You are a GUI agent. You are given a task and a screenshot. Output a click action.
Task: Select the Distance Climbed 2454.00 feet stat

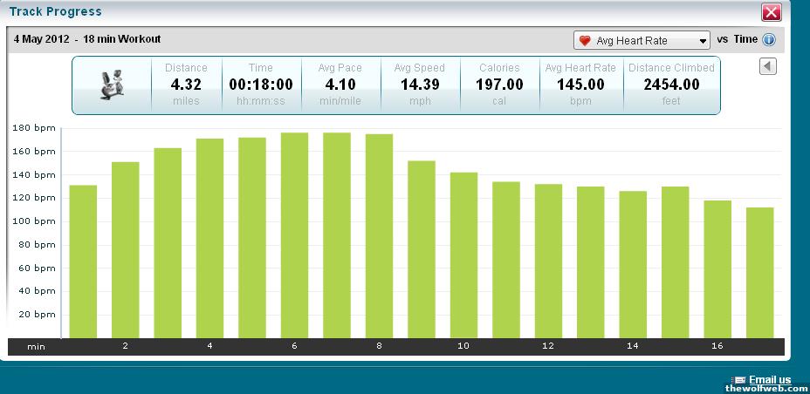coord(671,85)
